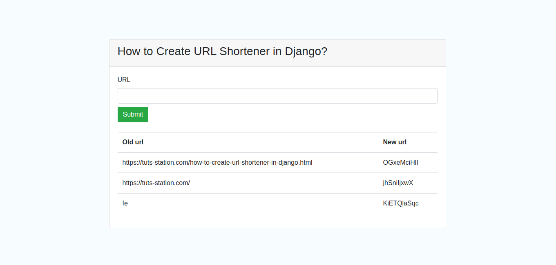This screenshot has width=556, height=265.
Task: Select the 'fe' old url entry
Action: click(125, 203)
